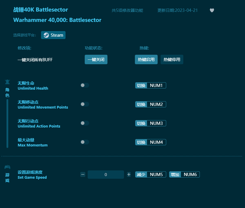The width and height of the screenshot is (245, 208).
Task: Decrease game speed with minus button
Action: (83, 175)
